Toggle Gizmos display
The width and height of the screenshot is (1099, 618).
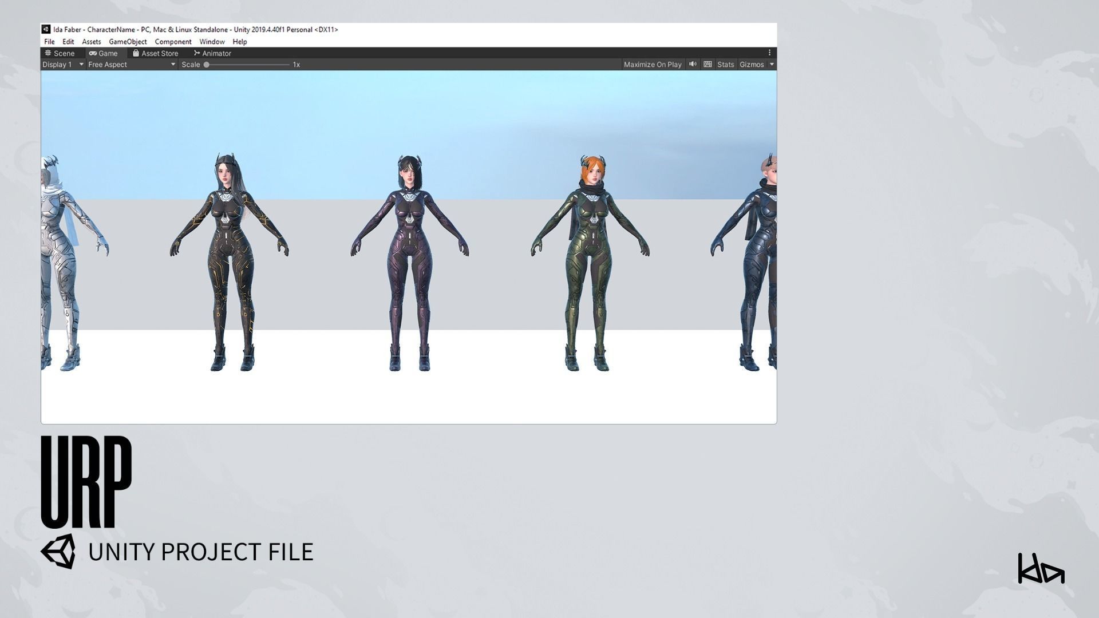coord(751,65)
